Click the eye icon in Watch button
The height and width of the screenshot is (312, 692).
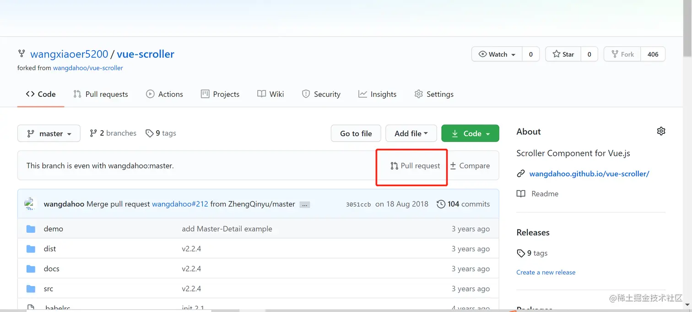pos(482,54)
